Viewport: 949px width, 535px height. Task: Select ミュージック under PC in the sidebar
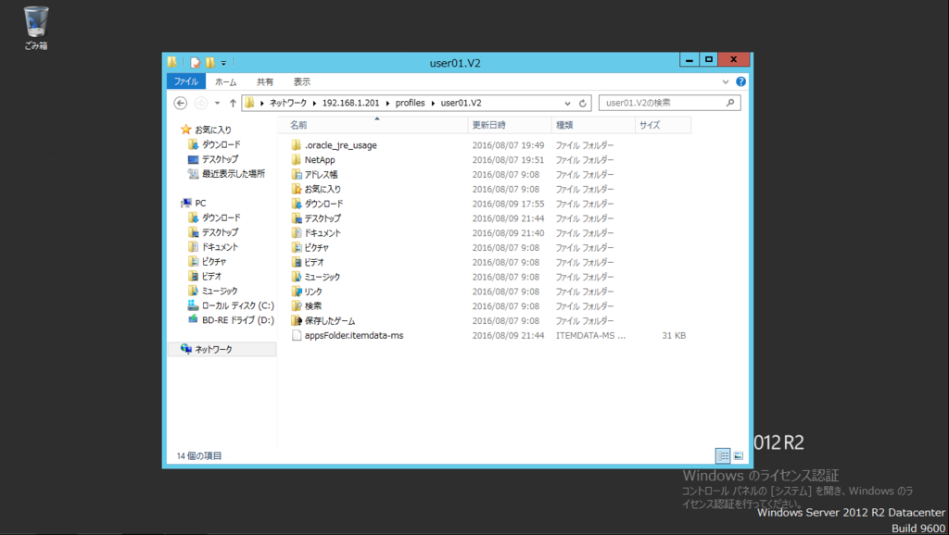click(213, 291)
